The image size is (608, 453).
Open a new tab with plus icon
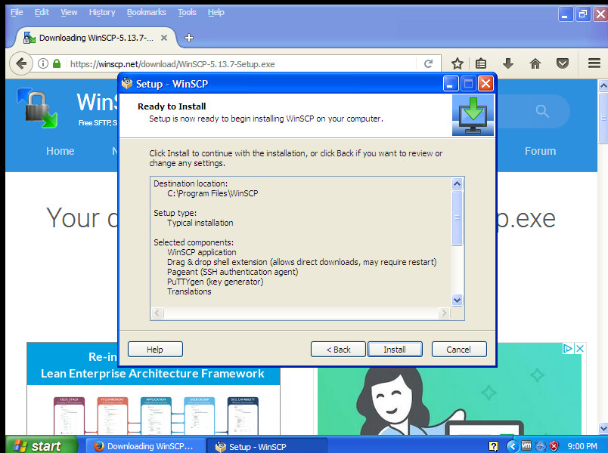coord(189,38)
